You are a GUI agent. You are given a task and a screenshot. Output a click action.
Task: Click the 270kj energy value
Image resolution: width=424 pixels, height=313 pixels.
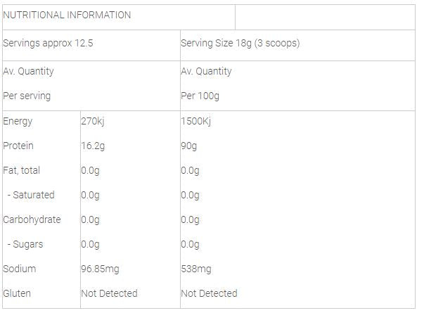click(x=93, y=121)
